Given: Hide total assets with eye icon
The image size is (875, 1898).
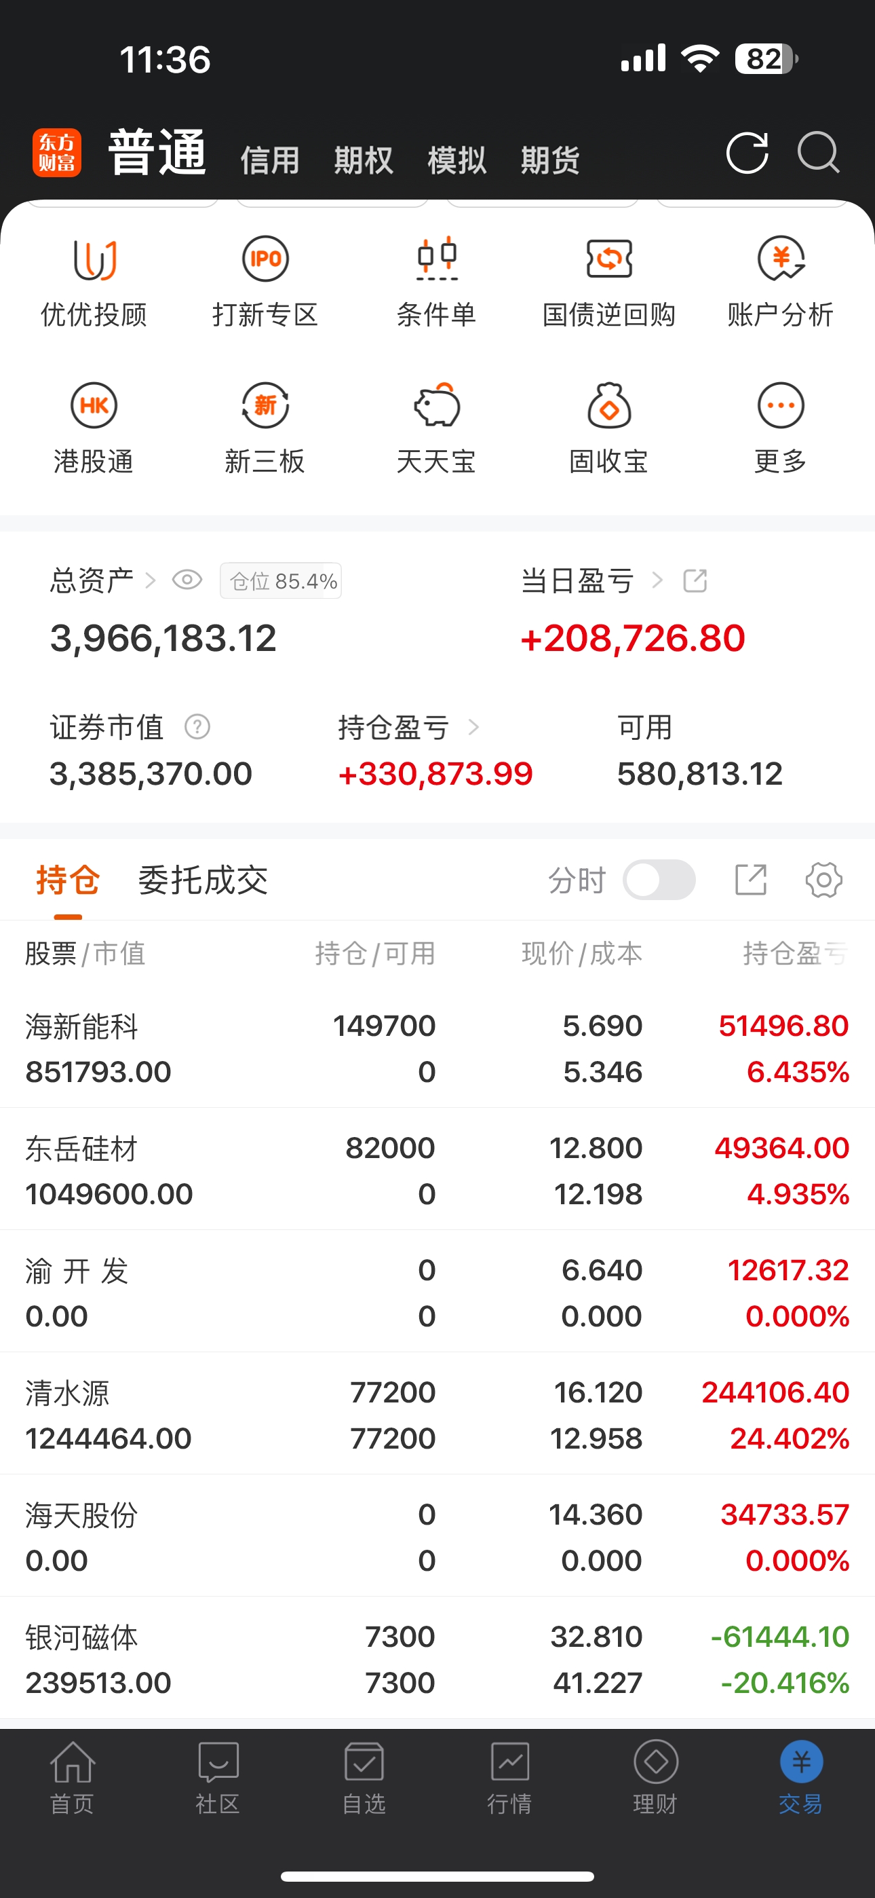Looking at the screenshot, I should (x=187, y=580).
